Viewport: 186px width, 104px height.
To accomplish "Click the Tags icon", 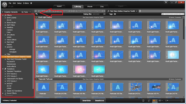I will click(115, 14).
